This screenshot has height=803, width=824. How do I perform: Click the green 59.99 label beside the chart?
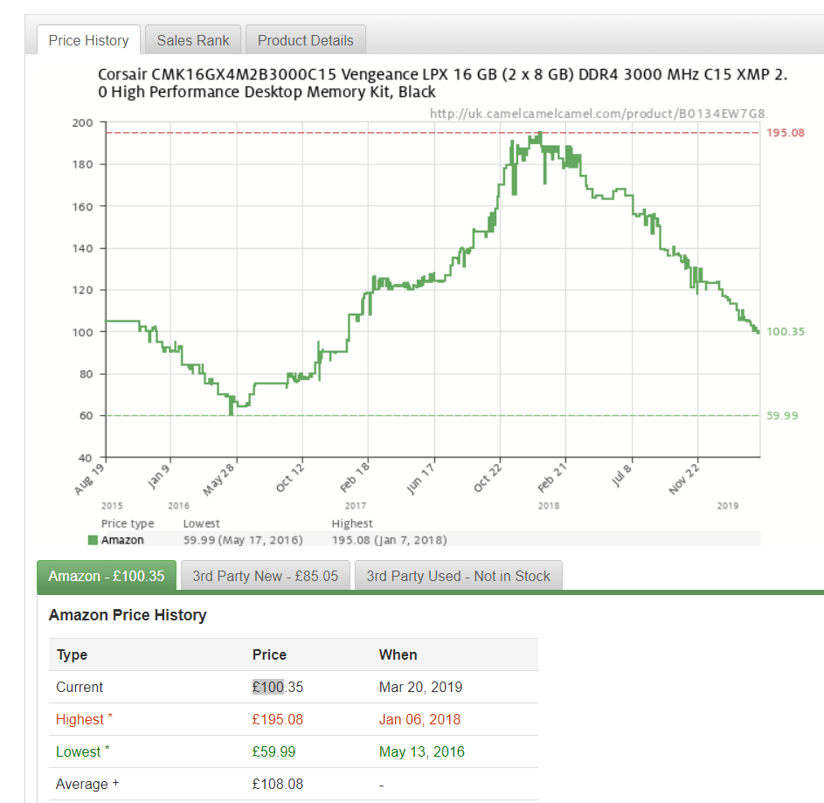click(x=782, y=415)
